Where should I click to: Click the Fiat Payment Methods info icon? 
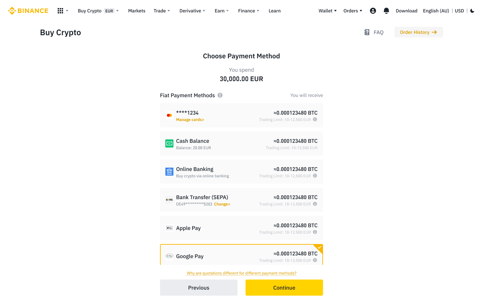point(220,95)
